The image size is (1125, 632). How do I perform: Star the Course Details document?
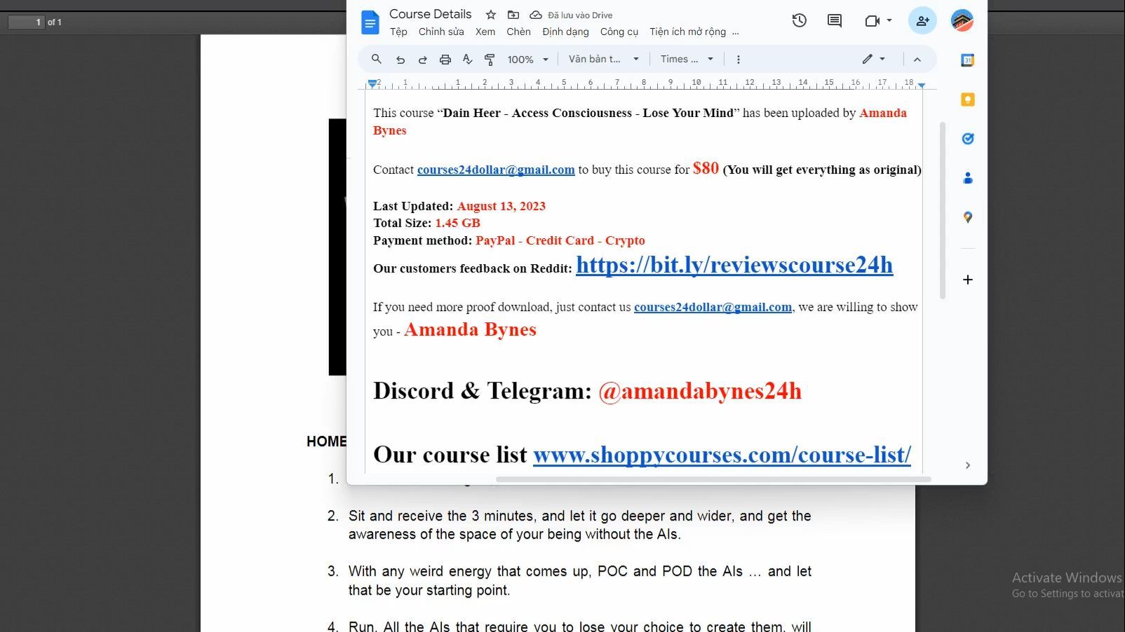click(x=491, y=15)
